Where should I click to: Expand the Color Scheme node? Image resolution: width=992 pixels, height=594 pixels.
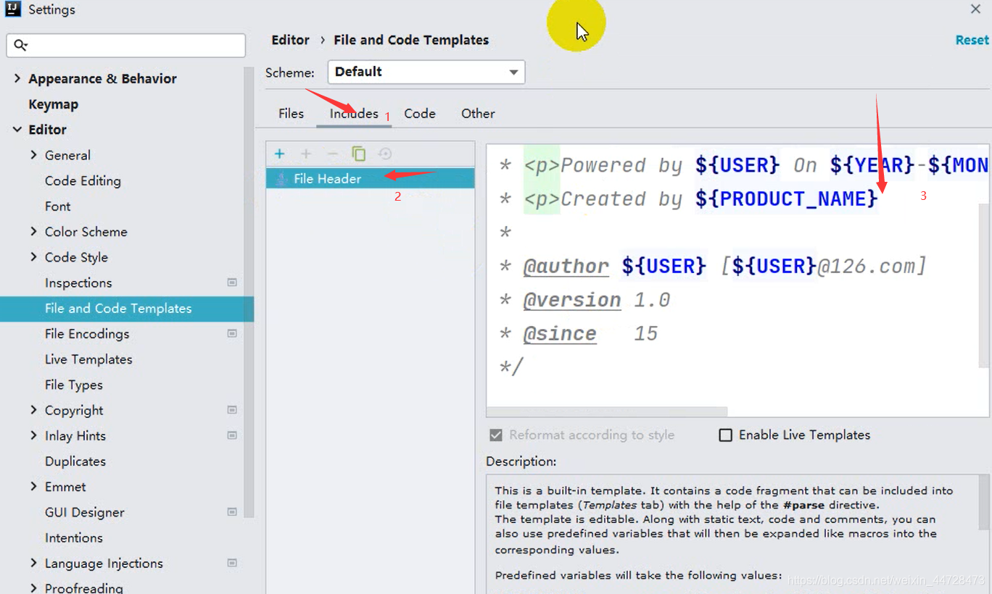click(33, 232)
